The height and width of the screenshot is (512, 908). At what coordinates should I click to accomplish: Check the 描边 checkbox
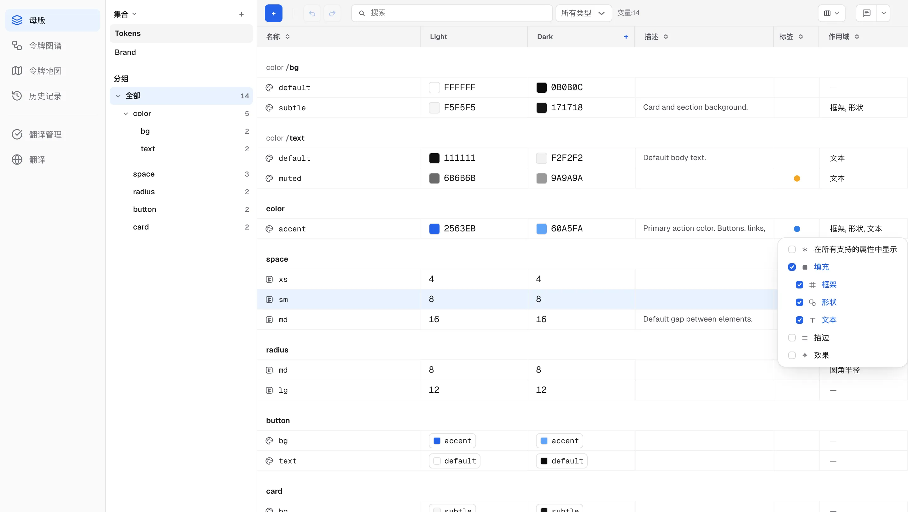[792, 338]
